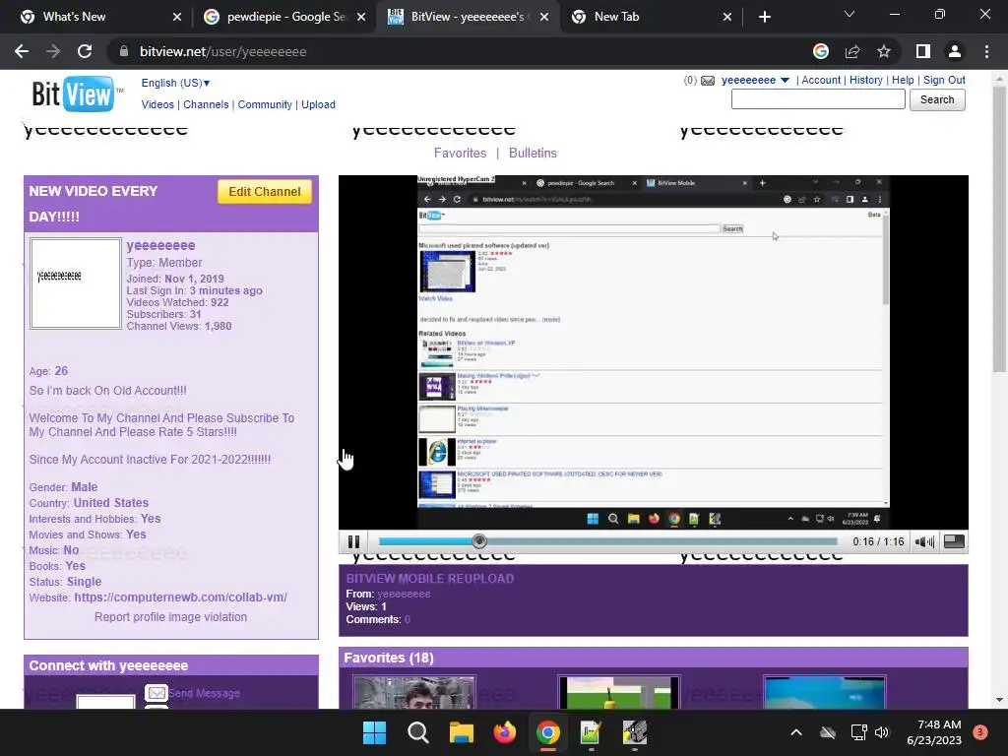Jump to Favorites section link
1008x756 pixels.
tap(460, 153)
